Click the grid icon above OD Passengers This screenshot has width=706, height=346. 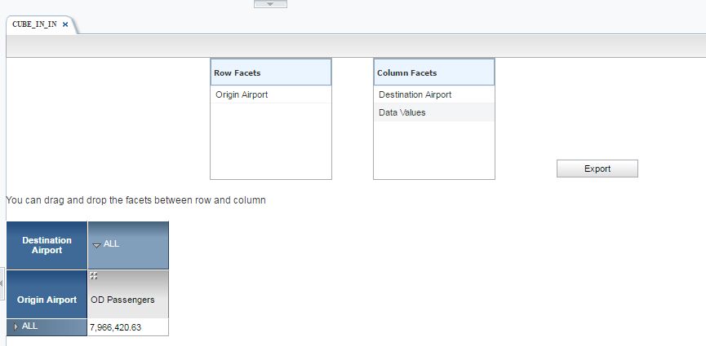pyautogui.click(x=94, y=276)
